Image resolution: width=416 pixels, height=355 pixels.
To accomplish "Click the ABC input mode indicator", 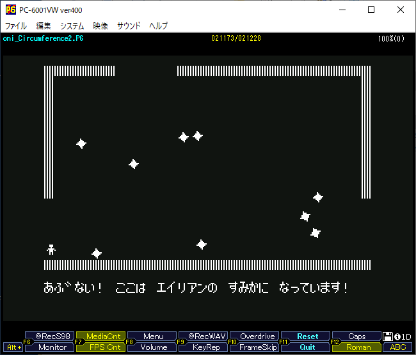I will click(x=397, y=347).
